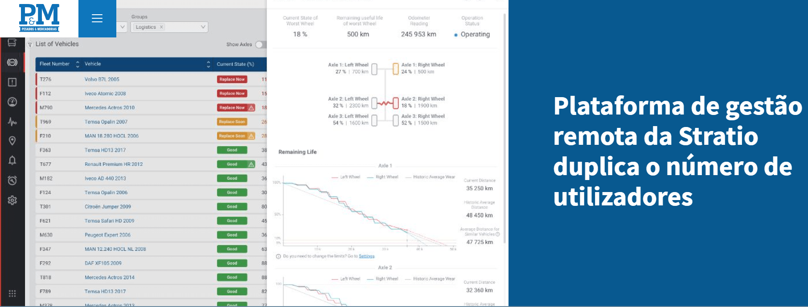Open the Temsa Opalin 2007 vehicle link

(106, 122)
